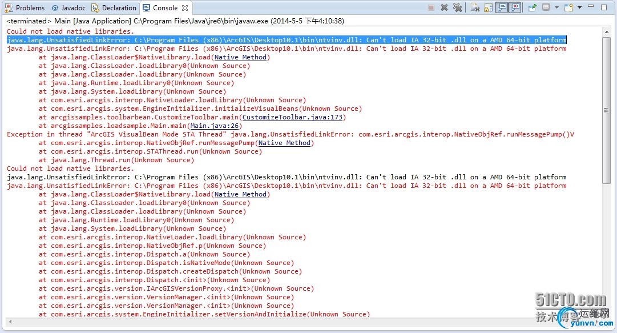Image resolution: width=617 pixels, height=333 pixels.
Task: Switch to the Problems tab
Action: click(25, 8)
